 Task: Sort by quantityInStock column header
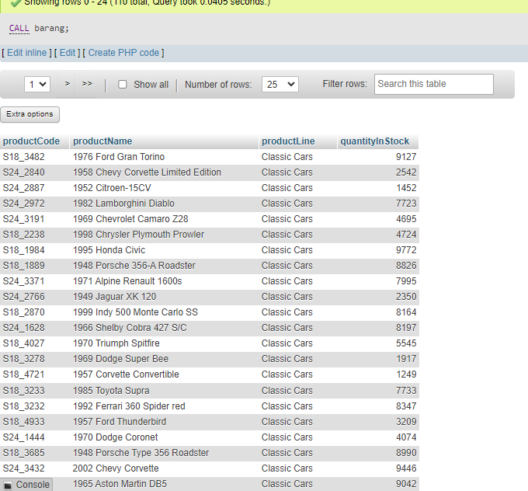point(375,141)
